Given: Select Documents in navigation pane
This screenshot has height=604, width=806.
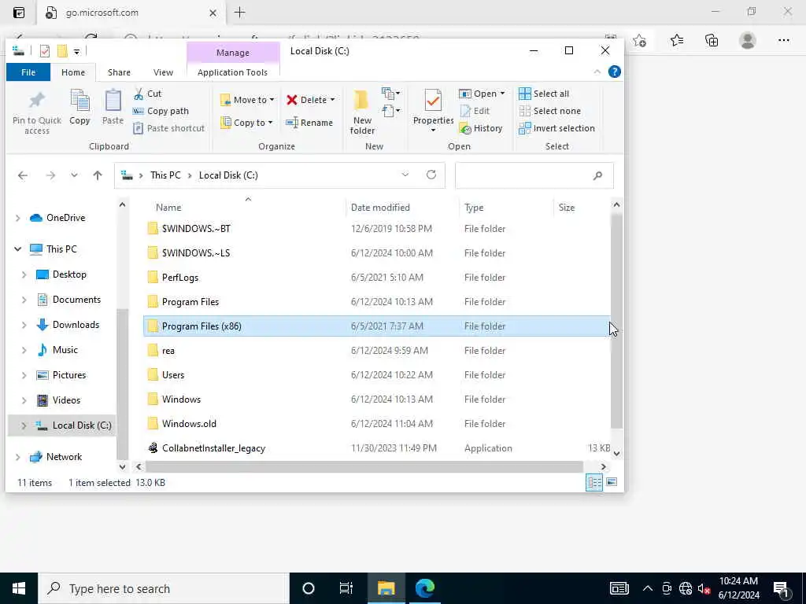Looking at the screenshot, I should click(76, 300).
